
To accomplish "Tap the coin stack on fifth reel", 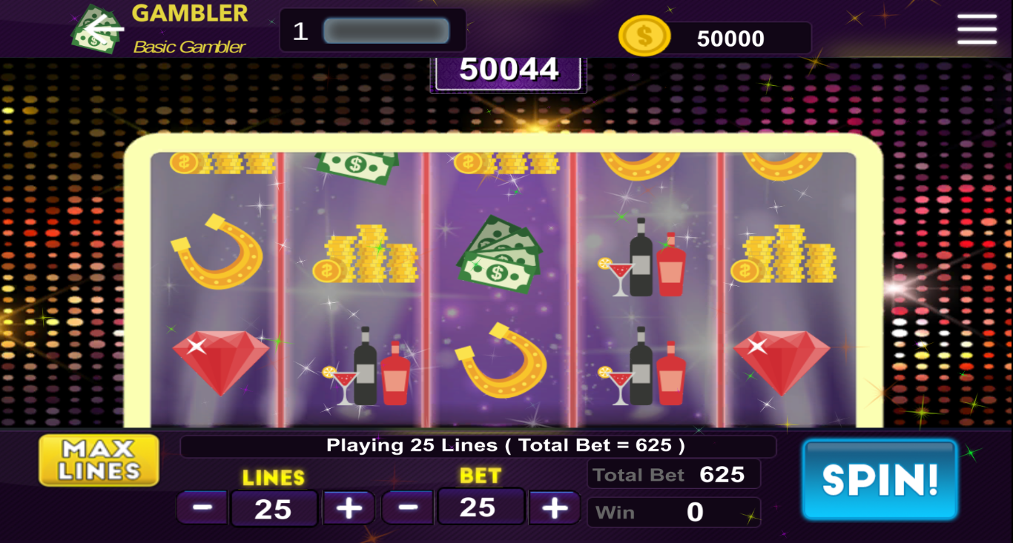I will tap(783, 253).
